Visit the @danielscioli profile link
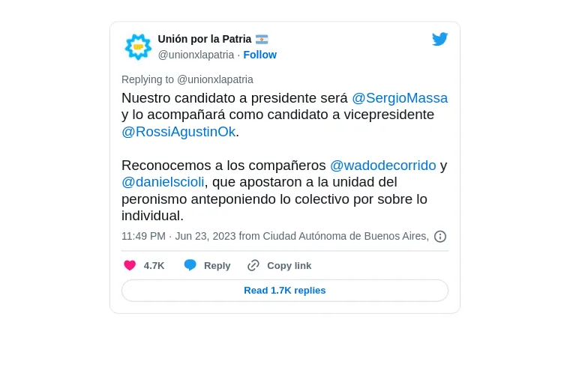This screenshot has height=379, width=570. [163, 182]
